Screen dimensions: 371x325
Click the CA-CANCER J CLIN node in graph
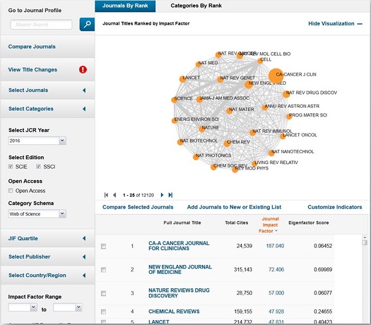276,76
